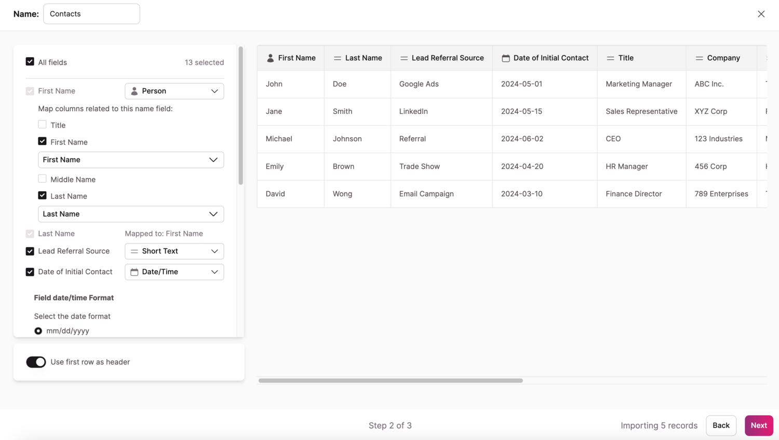Turn off Use first row as header
The height and width of the screenshot is (440, 779).
click(36, 362)
